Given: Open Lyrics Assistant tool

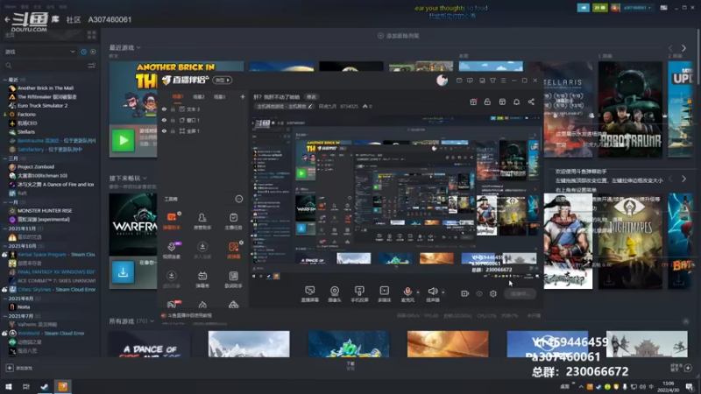Looking at the screenshot, I should tap(233, 278).
